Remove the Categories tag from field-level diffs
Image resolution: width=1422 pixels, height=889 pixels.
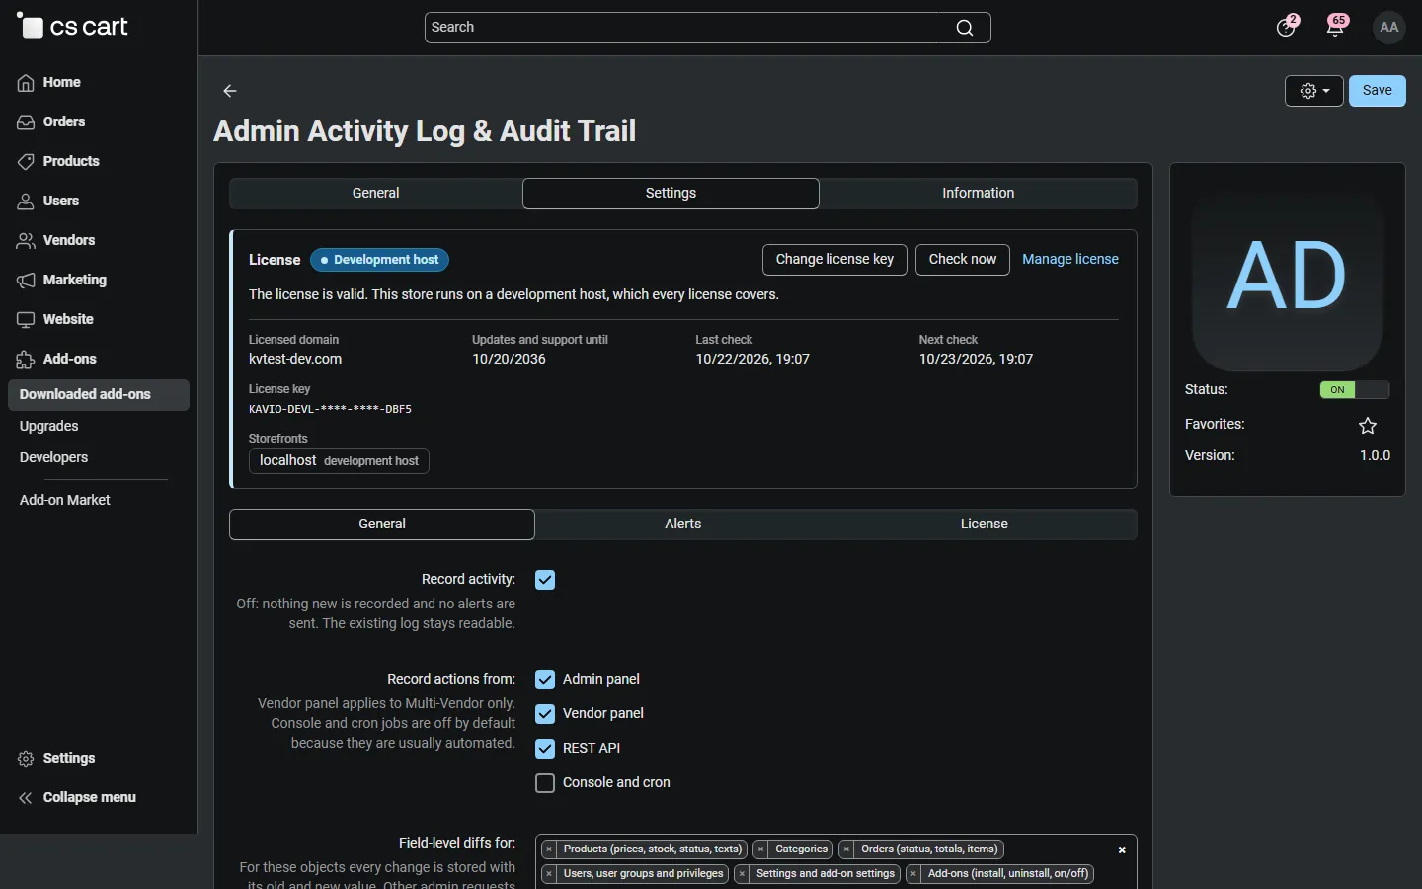761,849
